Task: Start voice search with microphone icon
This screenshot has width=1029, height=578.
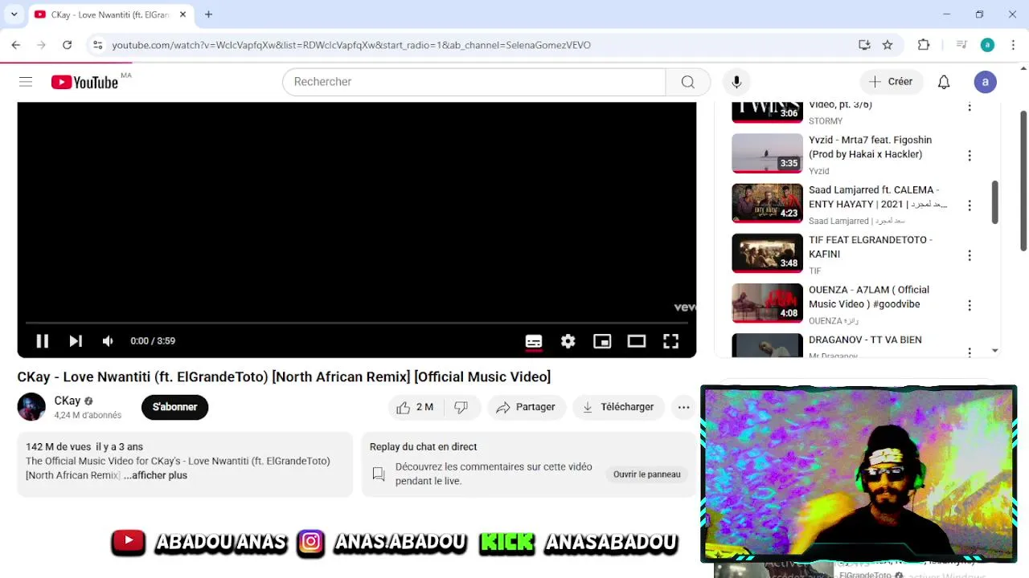Action: pos(736,82)
